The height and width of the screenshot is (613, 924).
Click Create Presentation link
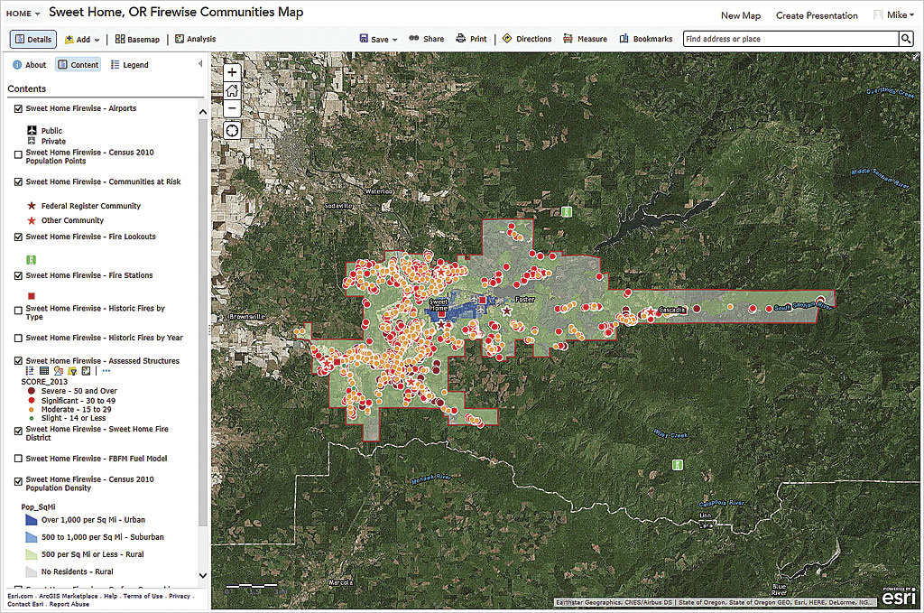click(x=817, y=16)
